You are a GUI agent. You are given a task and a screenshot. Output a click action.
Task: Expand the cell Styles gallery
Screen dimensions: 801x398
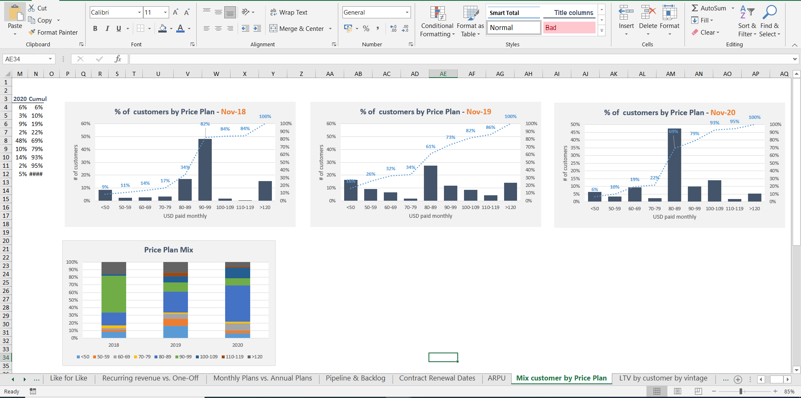tap(602, 30)
